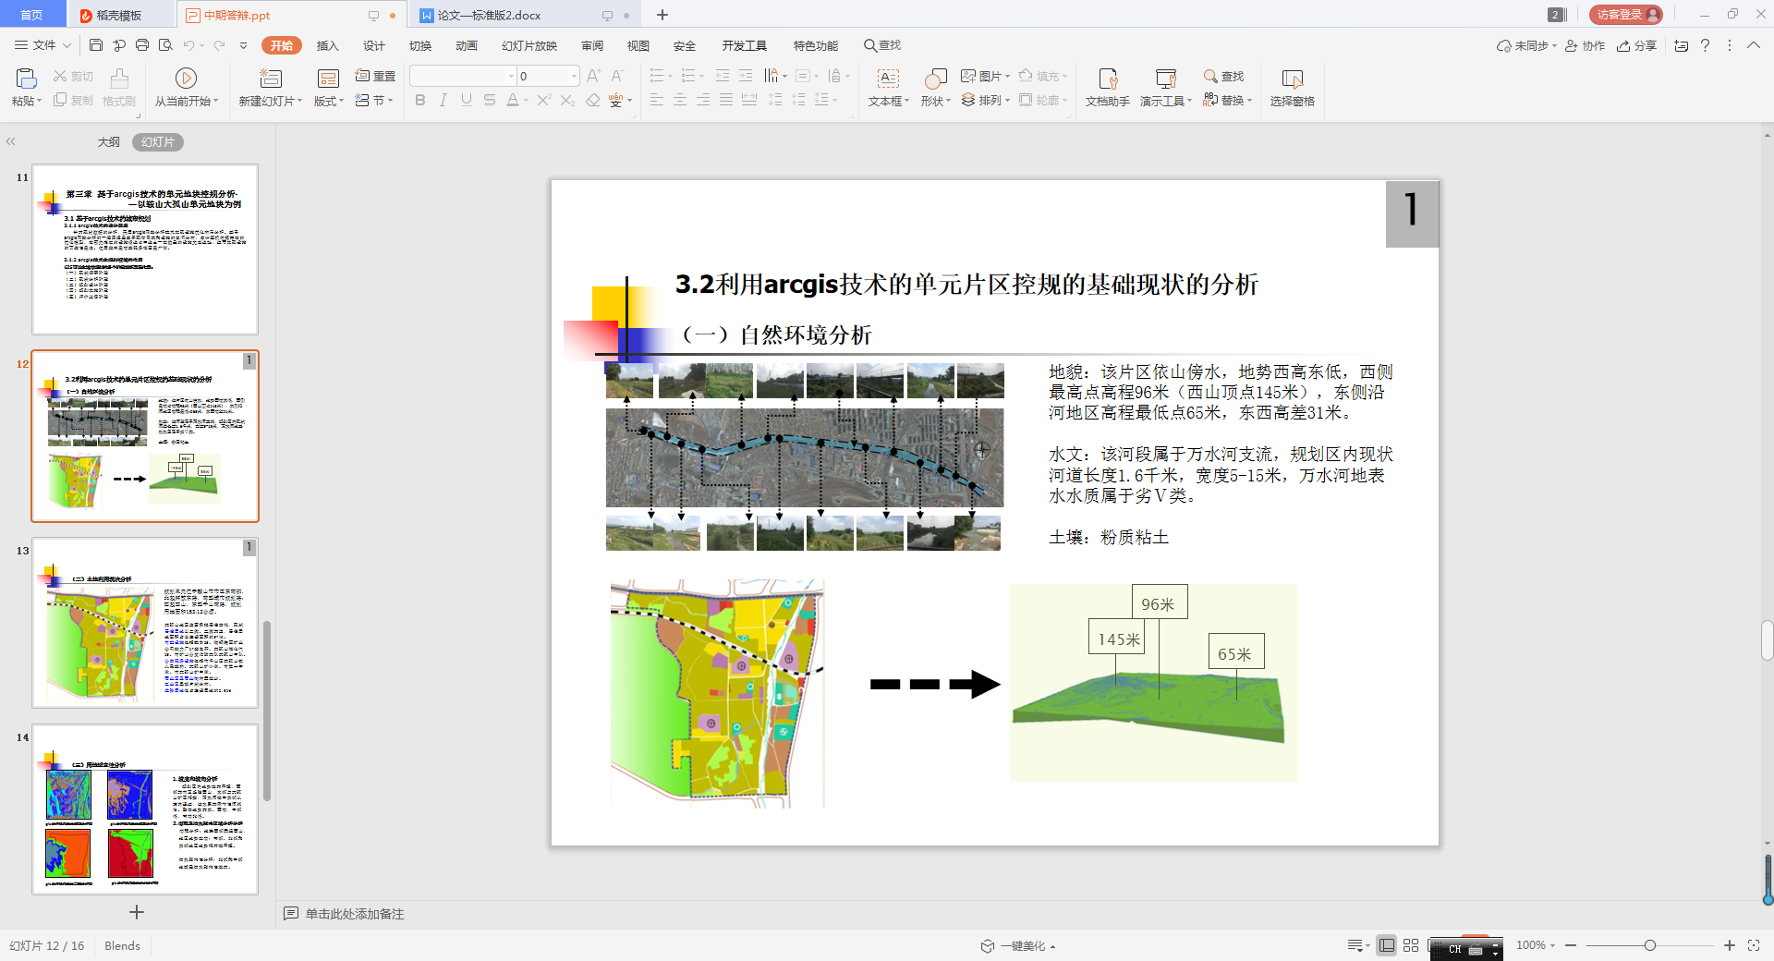Click the Reset (重置) slide button

click(x=375, y=76)
